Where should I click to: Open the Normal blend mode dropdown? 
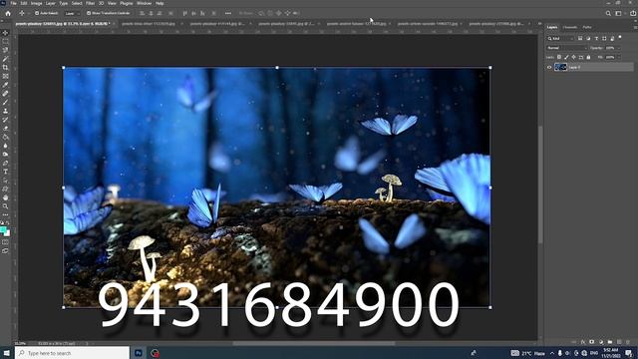(567, 48)
